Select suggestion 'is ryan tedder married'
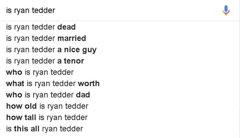The width and height of the screenshot is (240, 138). click(46, 38)
